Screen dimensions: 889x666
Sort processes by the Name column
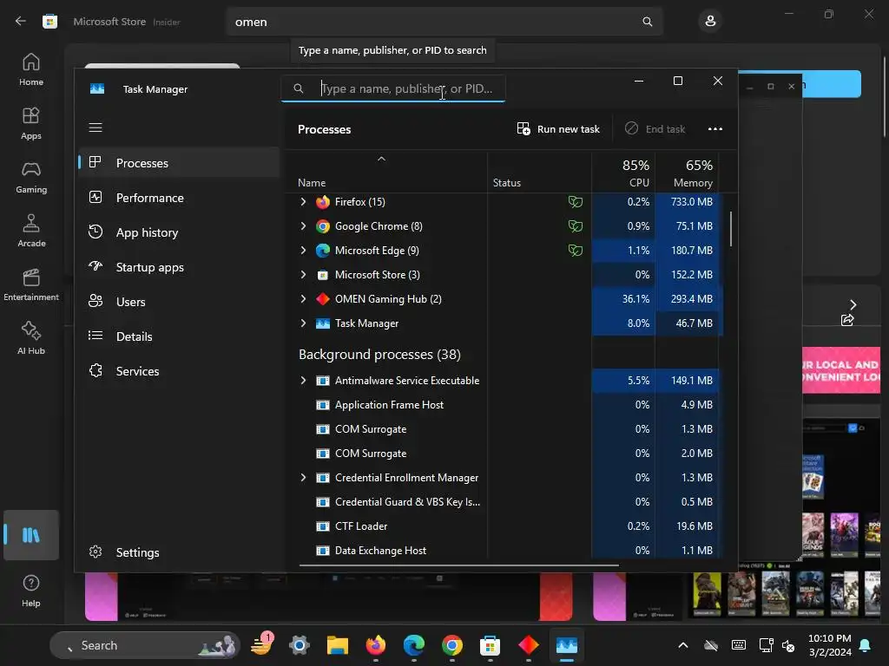pos(386,173)
